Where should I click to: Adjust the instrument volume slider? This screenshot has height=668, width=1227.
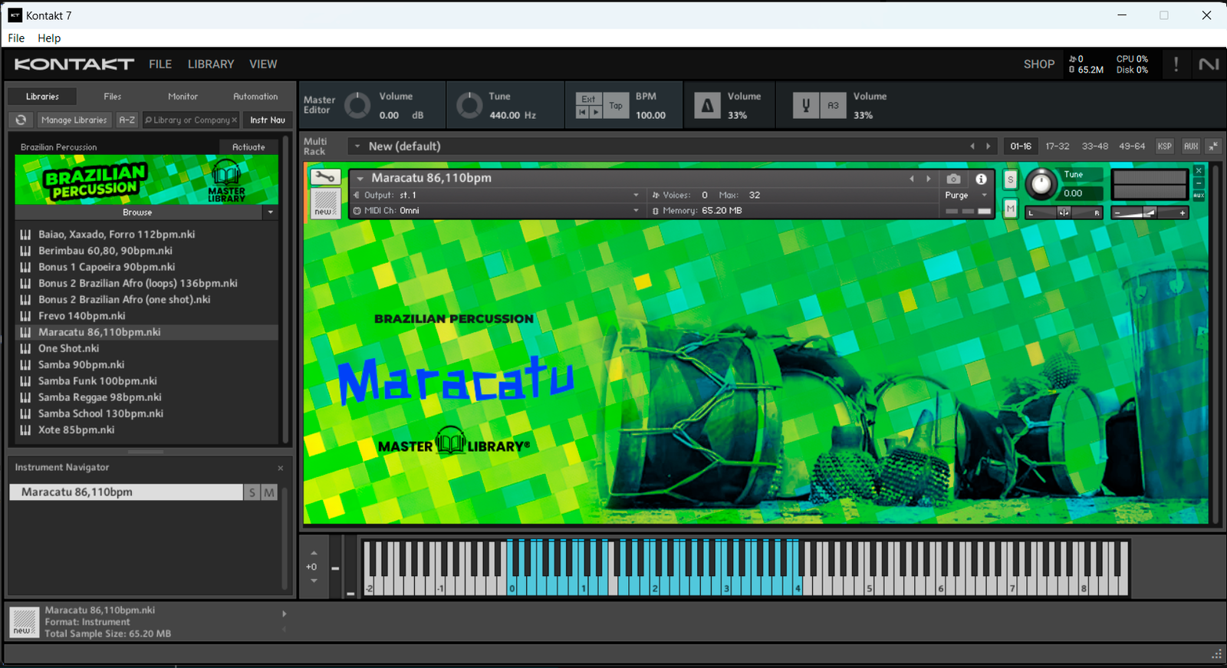coord(1148,212)
